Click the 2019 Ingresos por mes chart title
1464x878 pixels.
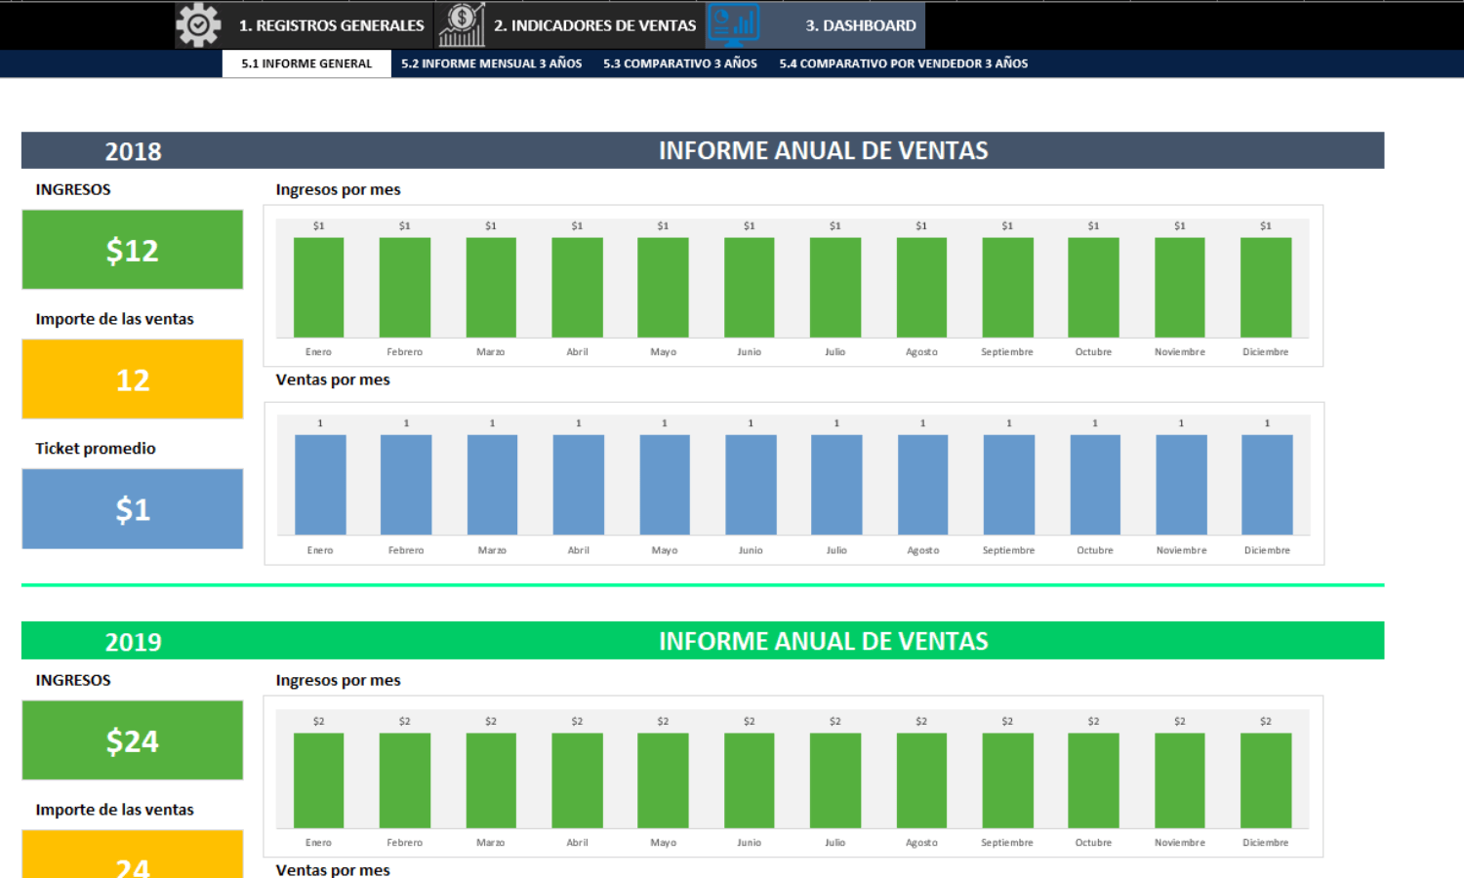(338, 680)
